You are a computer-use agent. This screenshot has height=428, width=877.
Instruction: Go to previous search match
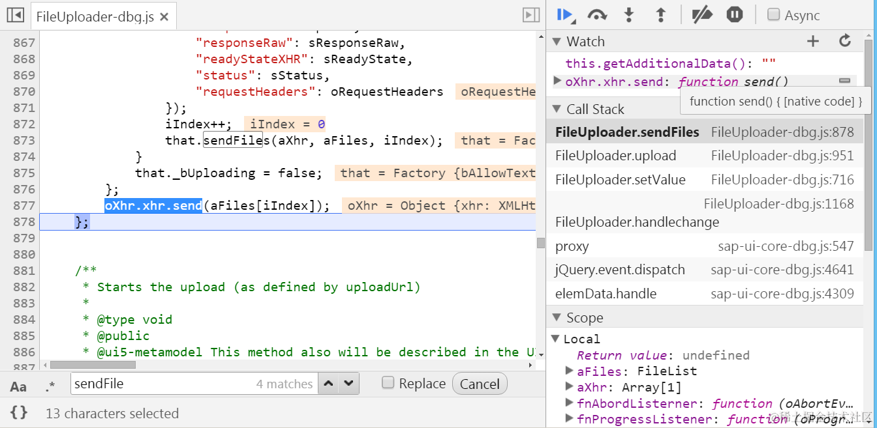click(x=328, y=384)
